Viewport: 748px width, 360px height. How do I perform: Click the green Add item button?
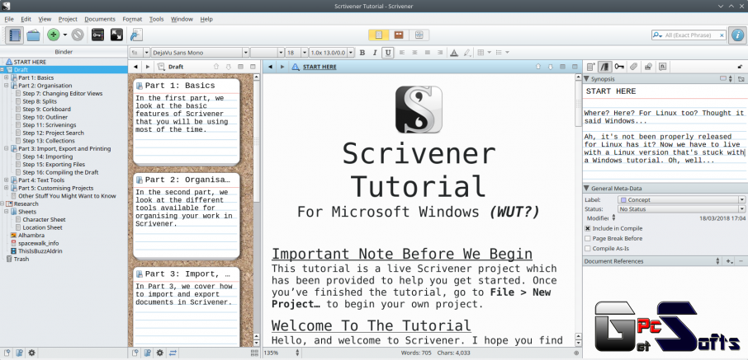click(54, 35)
